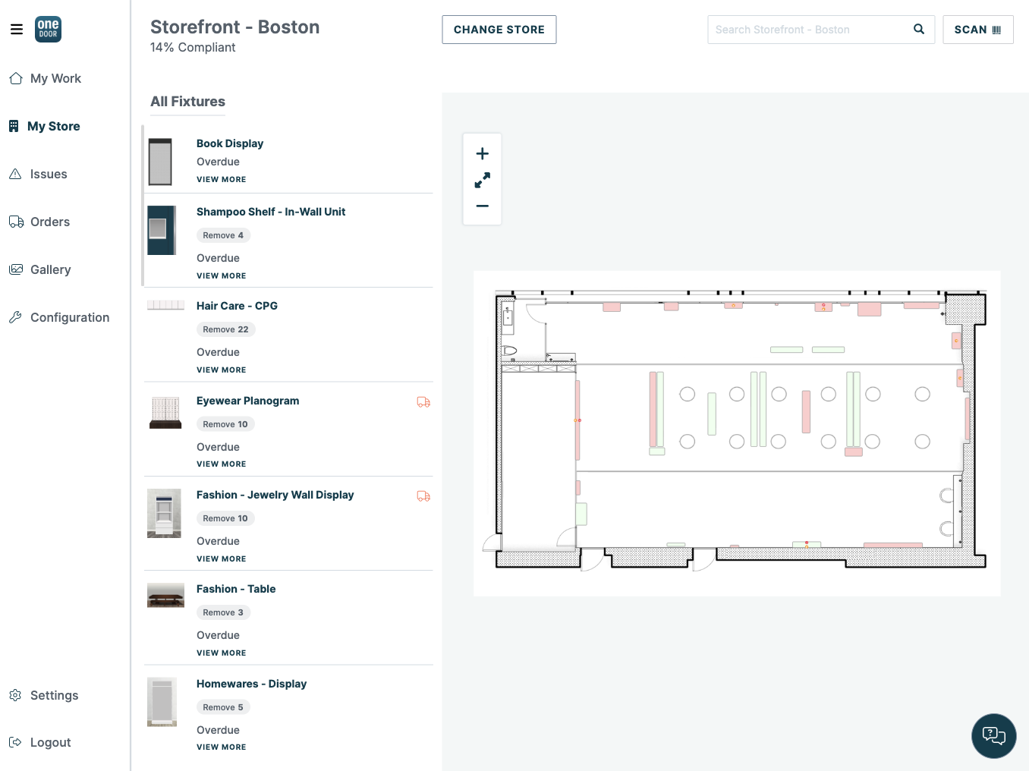This screenshot has height=771, width=1029.
Task: Click Jewelry Wall Display truck icon
Action: (x=423, y=496)
